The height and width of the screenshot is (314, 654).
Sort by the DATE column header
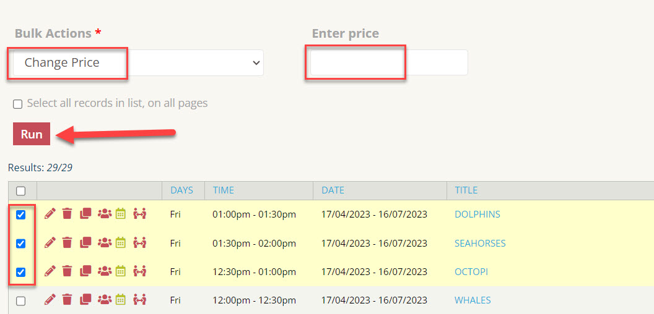pos(333,190)
